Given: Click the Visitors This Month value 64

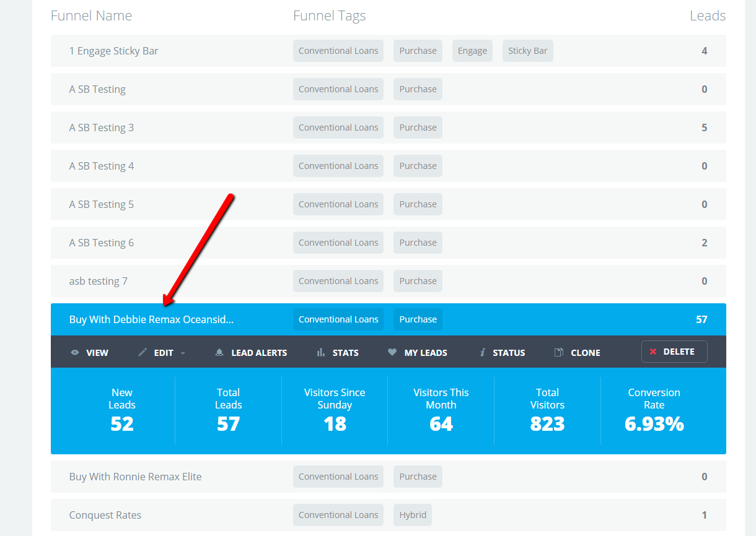Looking at the screenshot, I should click(x=441, y=424).
